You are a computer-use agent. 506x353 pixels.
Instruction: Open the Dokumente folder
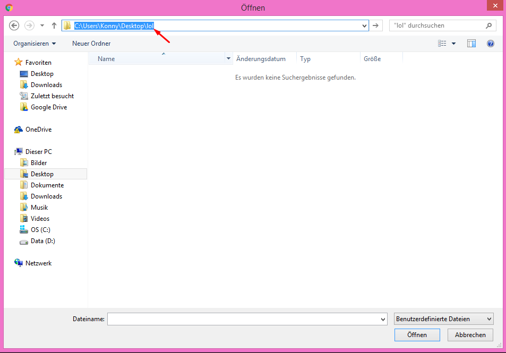(x=47, y=185)
